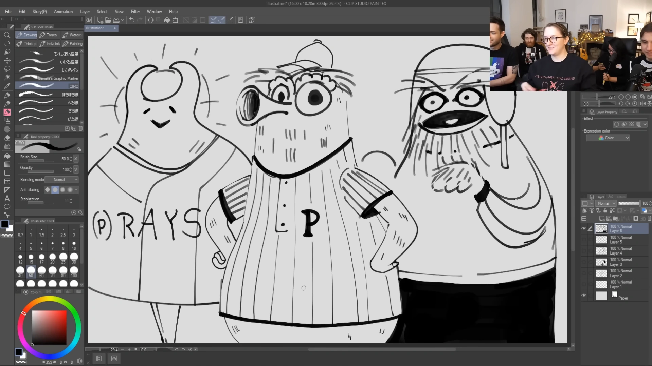Click the Delete layer trash icon
Image resolution: width=652 pixels, height=366 pixels.
tap(649, 219)
